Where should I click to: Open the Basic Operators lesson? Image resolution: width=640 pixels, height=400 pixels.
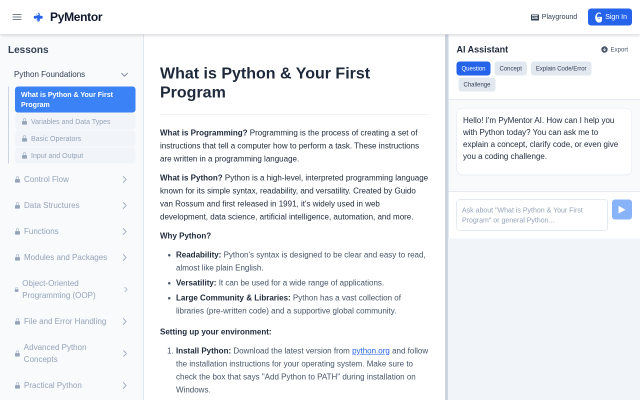click(56, 138)
